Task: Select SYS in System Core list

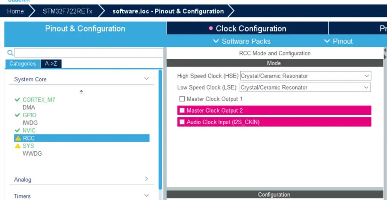Action: click(28, 146)
